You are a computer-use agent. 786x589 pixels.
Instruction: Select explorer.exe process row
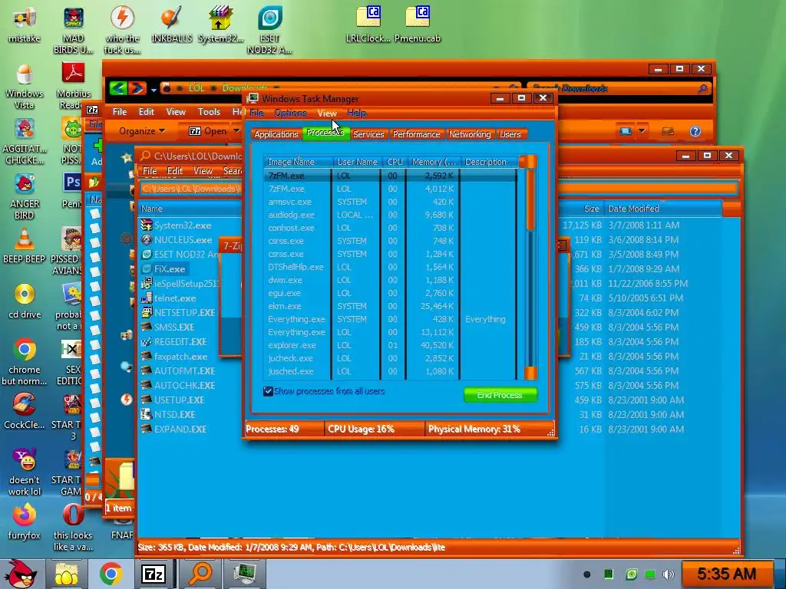[390, 345]
